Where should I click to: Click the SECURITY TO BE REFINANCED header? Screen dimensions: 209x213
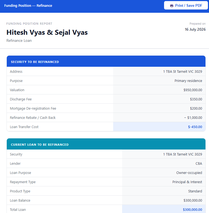point(106,61)
